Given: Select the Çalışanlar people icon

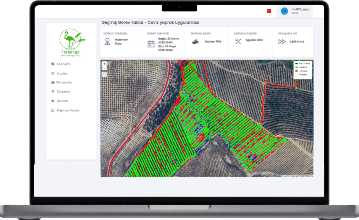Looking at the screenshot, I should pyautogui.click(x=53, y=91).
